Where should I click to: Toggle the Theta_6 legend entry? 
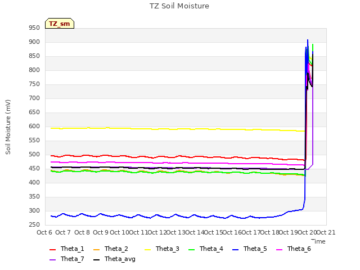tap(294, 249)
